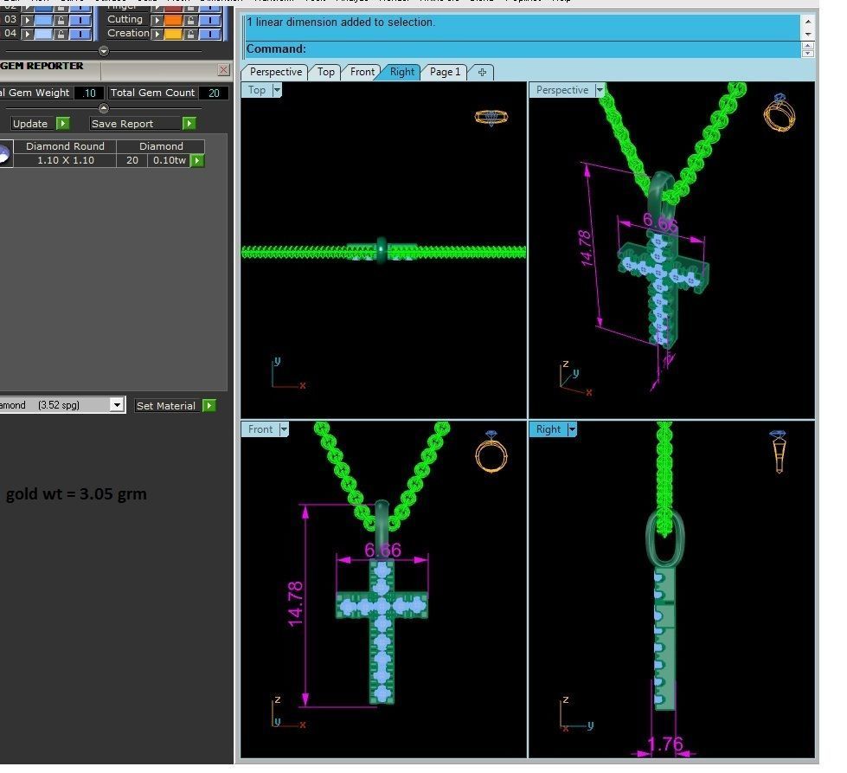The image size is (847, 773).
Task: Toggle visibility switch for layer 03
Action: click(x=80, y=19)
